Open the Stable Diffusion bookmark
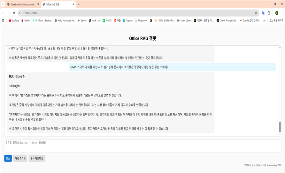This screenshot has width=285, height=173. [165, 20]
